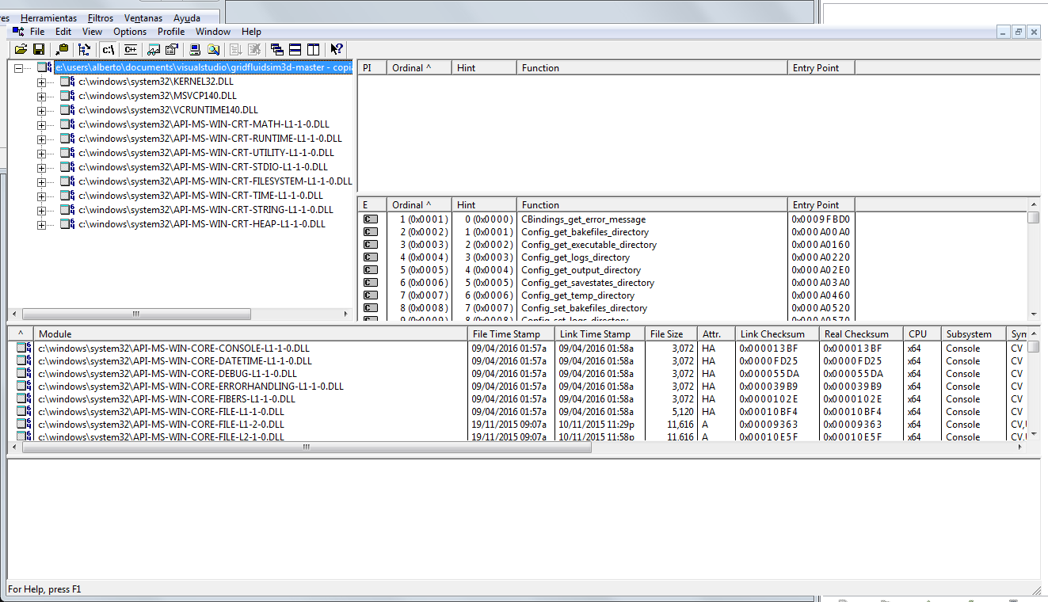Sort module list by Subsystem header
Viewport: 1048px width, 602px height.
point(973,334)
